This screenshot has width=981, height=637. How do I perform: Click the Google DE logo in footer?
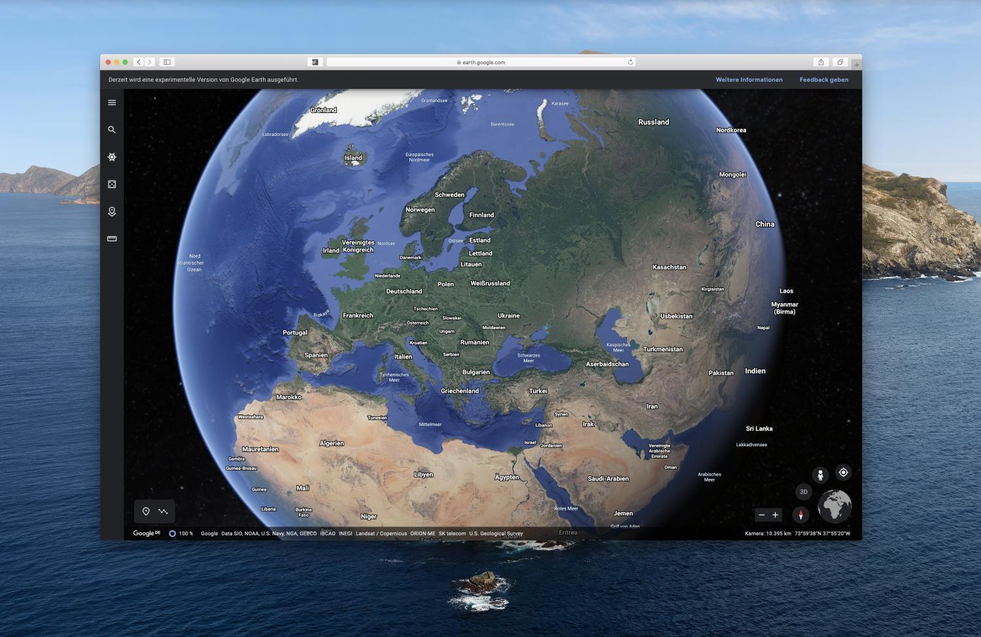click(146, 533)
